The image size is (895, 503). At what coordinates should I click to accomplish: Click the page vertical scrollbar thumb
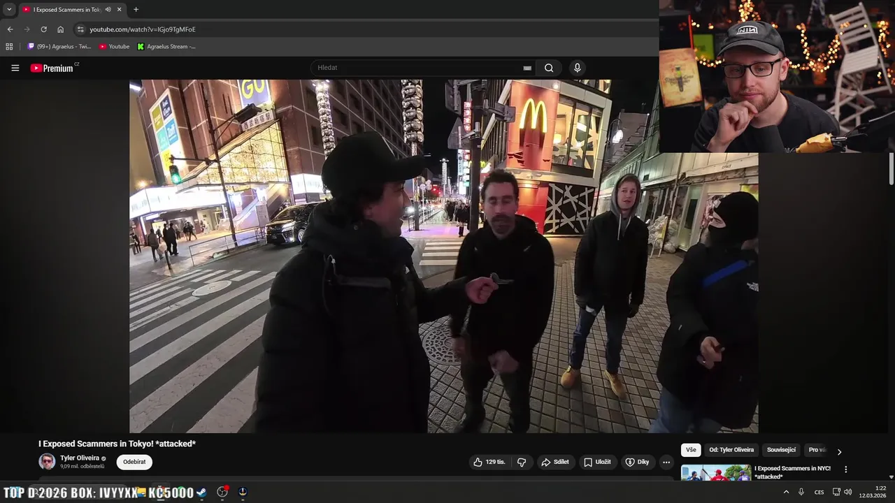(892, 170)
